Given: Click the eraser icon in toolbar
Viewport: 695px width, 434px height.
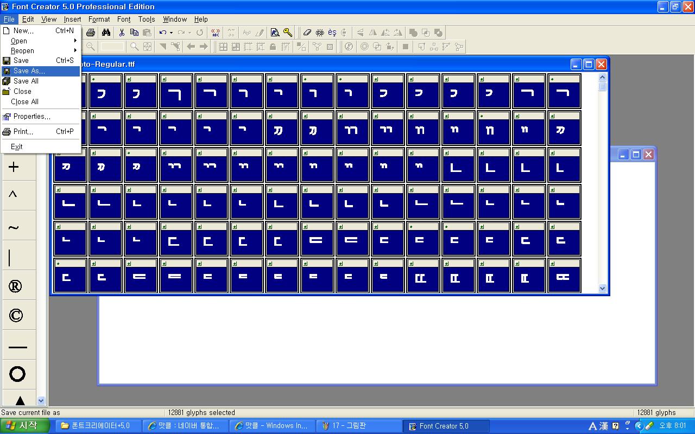Looking at the screenshot, I should 307,33.
